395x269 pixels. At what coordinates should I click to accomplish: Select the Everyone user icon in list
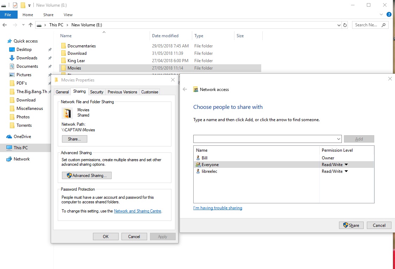pyautogui.click(x=197, y=165)
